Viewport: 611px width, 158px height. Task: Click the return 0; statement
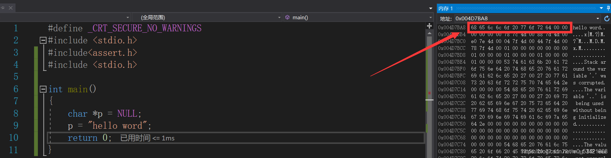pyautogui.click(x=90, y=138)
